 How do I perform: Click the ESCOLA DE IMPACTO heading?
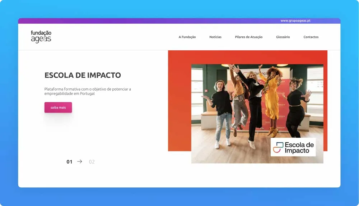pyautogui.click(x=83, y=75)
